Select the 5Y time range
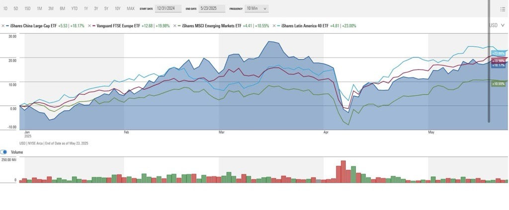This screenshot has width=509, height=210. pyautogui.click(x=106, y=9)
